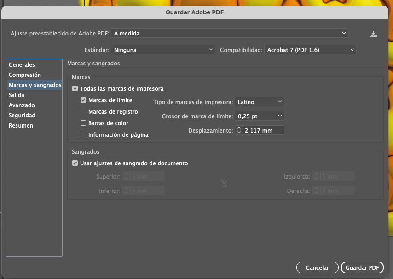This screenshot has height=279, width=393.
Task: Click the Desplazamiento stepper arrows
Action: pos(239,131)
